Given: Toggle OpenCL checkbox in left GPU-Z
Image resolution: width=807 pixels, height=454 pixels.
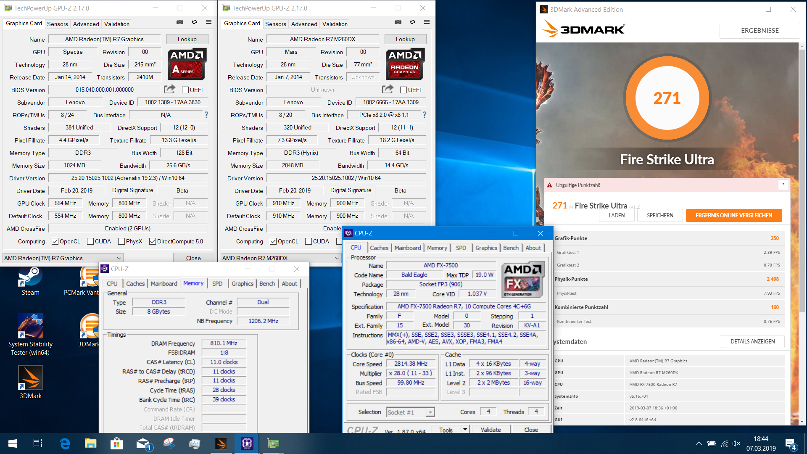Looking at the screenshot, I should click(55, 241).
